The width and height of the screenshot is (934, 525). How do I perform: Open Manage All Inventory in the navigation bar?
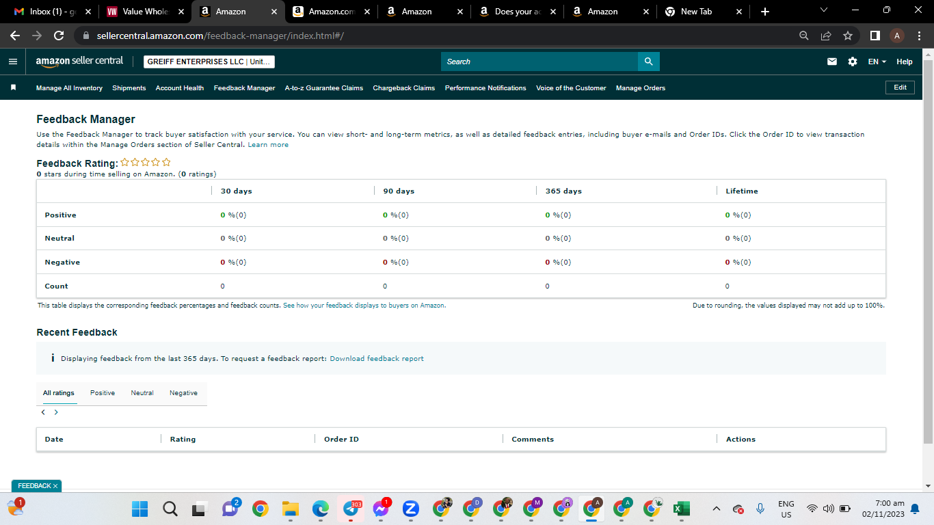click(x=69, y=88)
